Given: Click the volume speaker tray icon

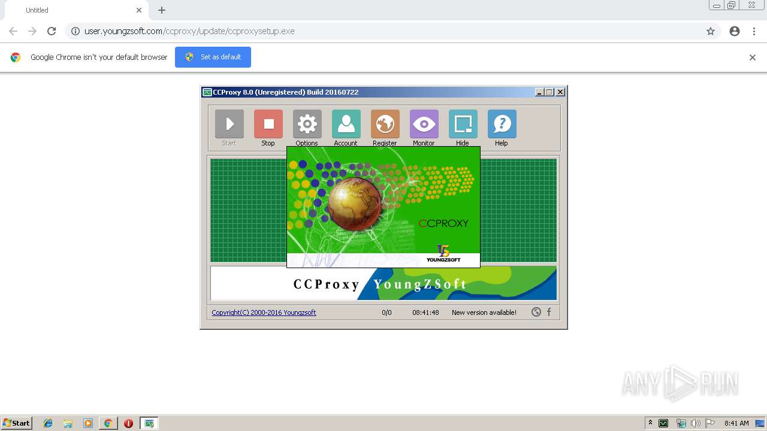Looking at the screenshot, I should pos(695,423).
